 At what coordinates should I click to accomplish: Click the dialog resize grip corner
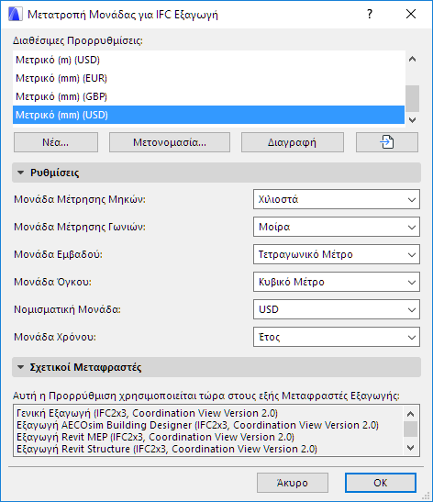tap(427, 496)
